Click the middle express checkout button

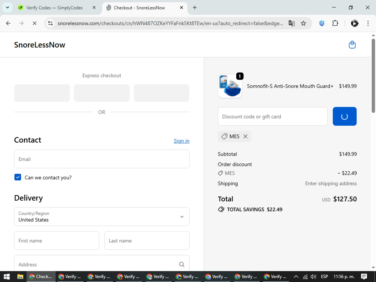tap(102, 93)
